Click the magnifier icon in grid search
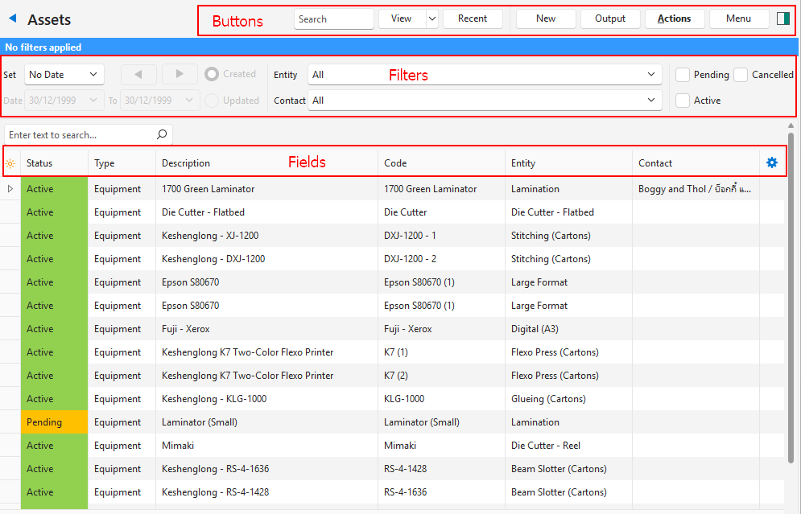This screenshot has width=801, height=514. coord(162,135)
